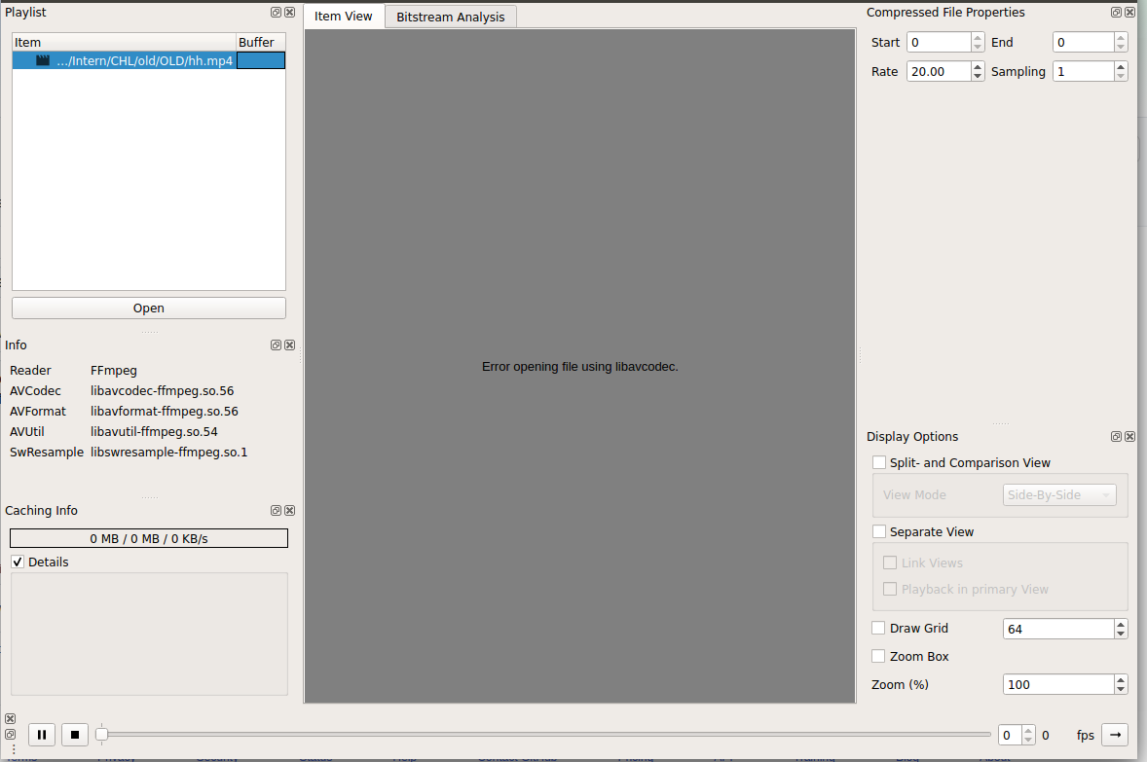
Task: Switch to the Bitstream Analysis tab
Action: coord(450,17)
